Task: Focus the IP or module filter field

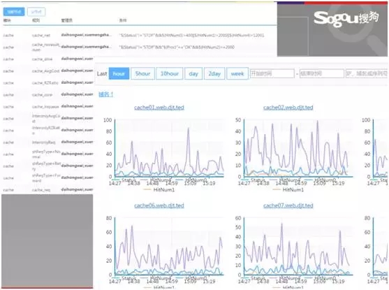Action: tap(367, 73)
